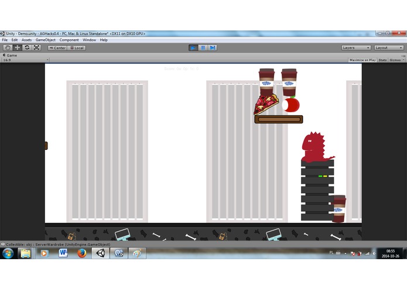Click the Score text in game view

pos(182,68)
